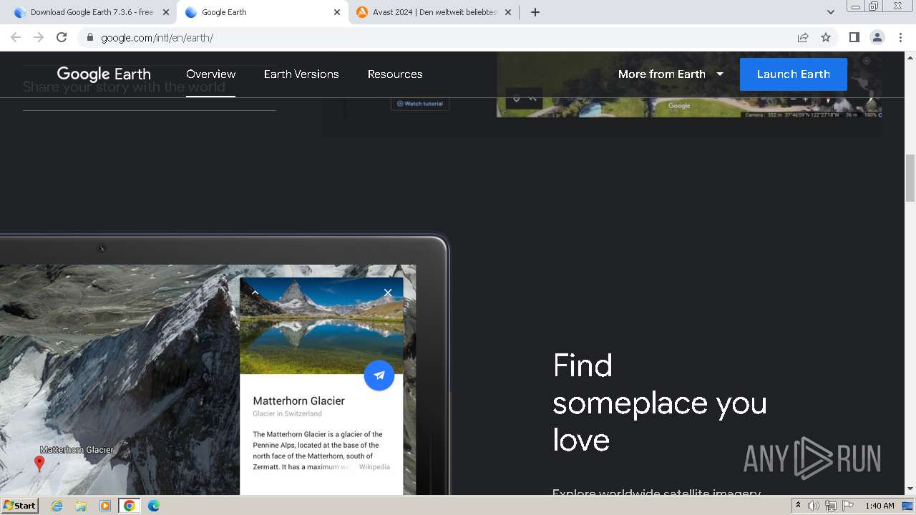
Task: Bookmark this page with the star icon
Action: click(826, 37)
